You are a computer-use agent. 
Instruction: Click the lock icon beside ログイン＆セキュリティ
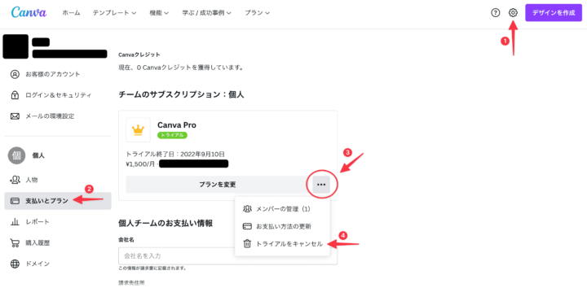coord(15,95)
